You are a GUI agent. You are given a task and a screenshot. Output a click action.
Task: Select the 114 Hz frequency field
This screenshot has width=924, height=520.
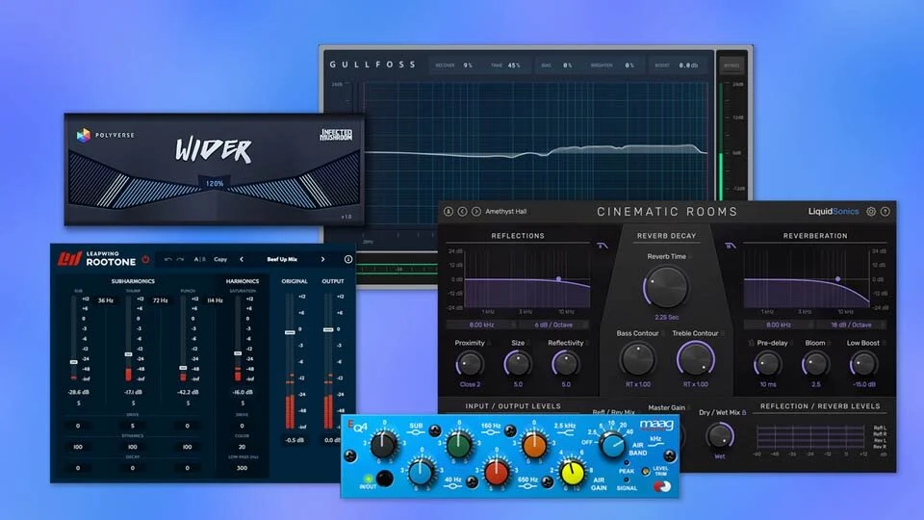[x=215, y=300]
